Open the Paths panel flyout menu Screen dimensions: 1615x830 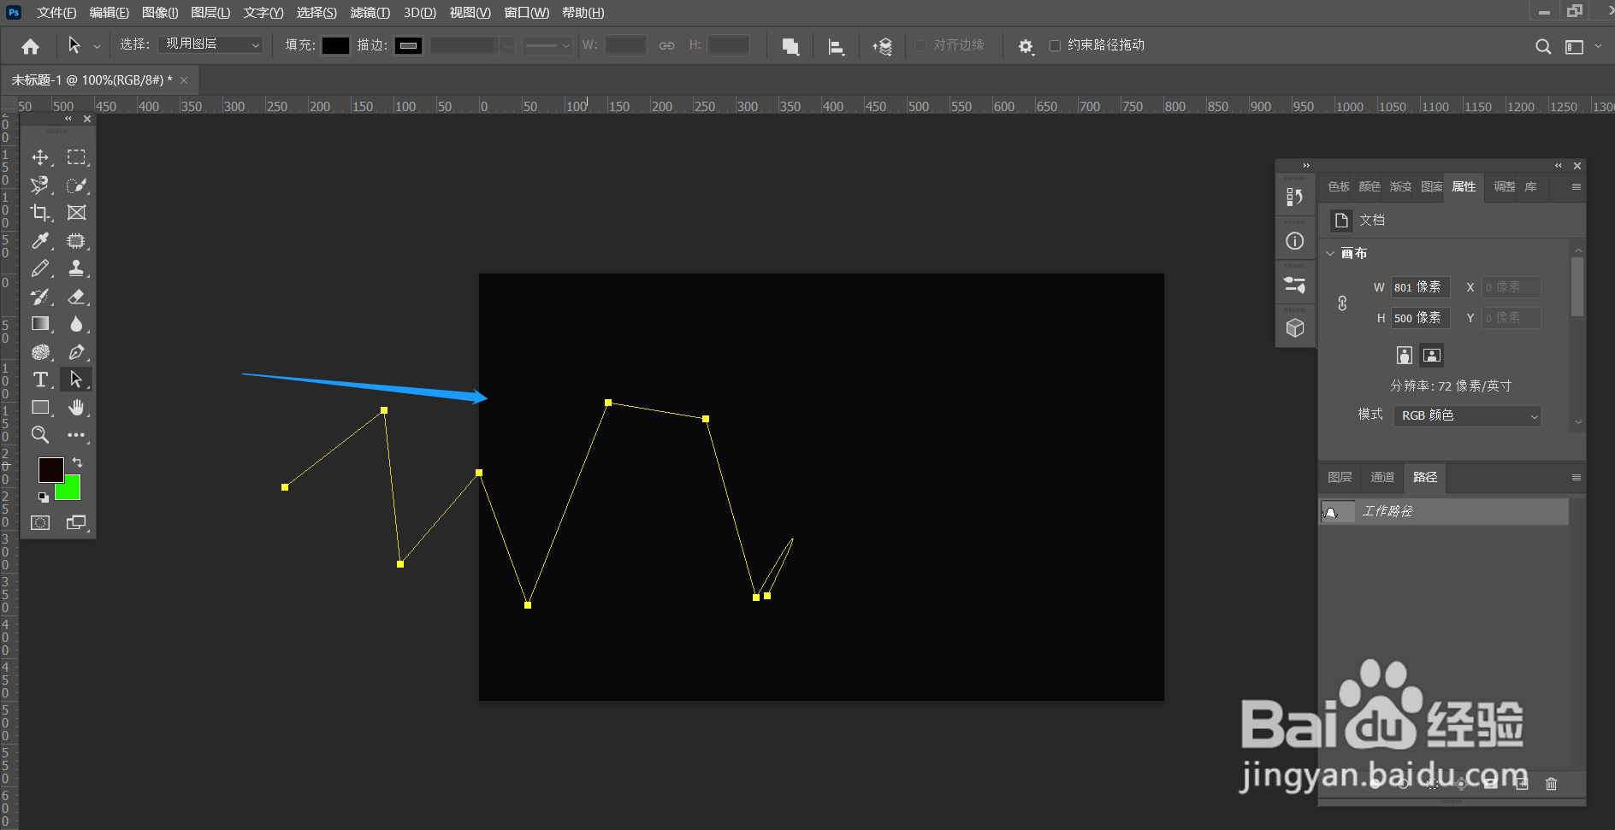(1576, 477)
